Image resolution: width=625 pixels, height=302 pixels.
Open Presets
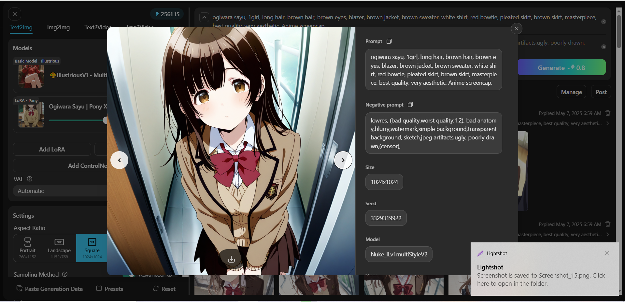[110, 289]
